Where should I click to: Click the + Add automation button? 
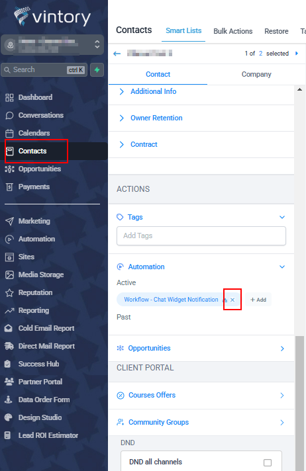(x=258, y=300)
